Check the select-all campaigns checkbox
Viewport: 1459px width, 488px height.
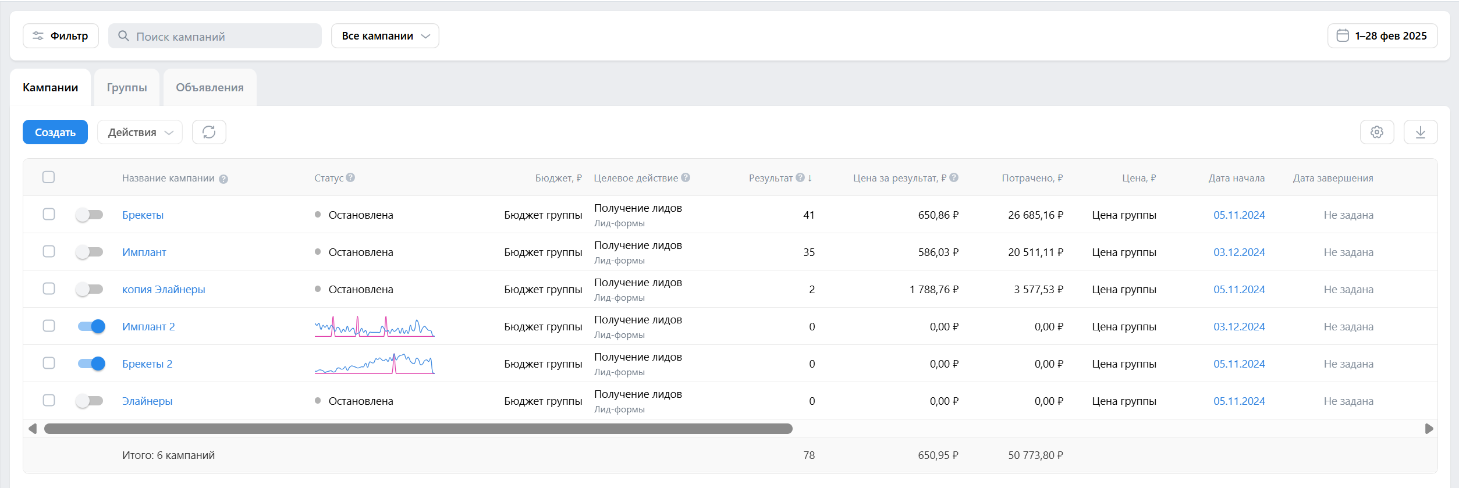[49, 177]
